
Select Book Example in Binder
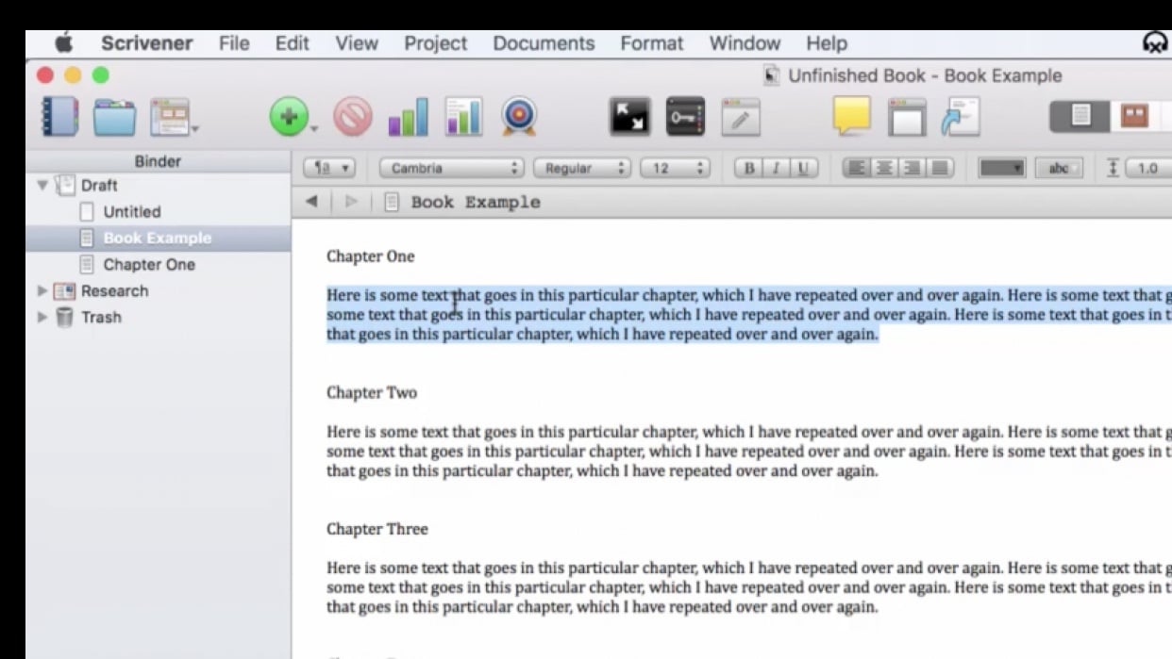(x=158, y=239)
